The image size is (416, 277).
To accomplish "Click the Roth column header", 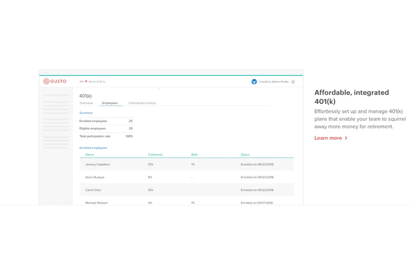I will point(194,154).
